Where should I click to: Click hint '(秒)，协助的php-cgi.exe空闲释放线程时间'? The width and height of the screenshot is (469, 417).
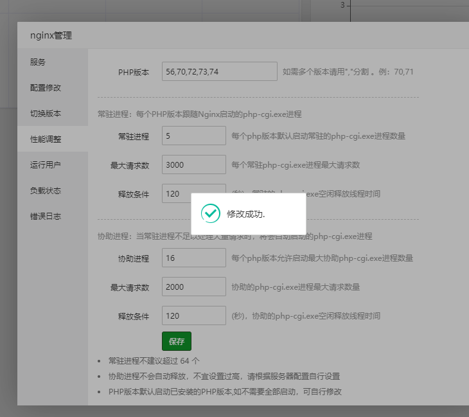coord(306,316)
